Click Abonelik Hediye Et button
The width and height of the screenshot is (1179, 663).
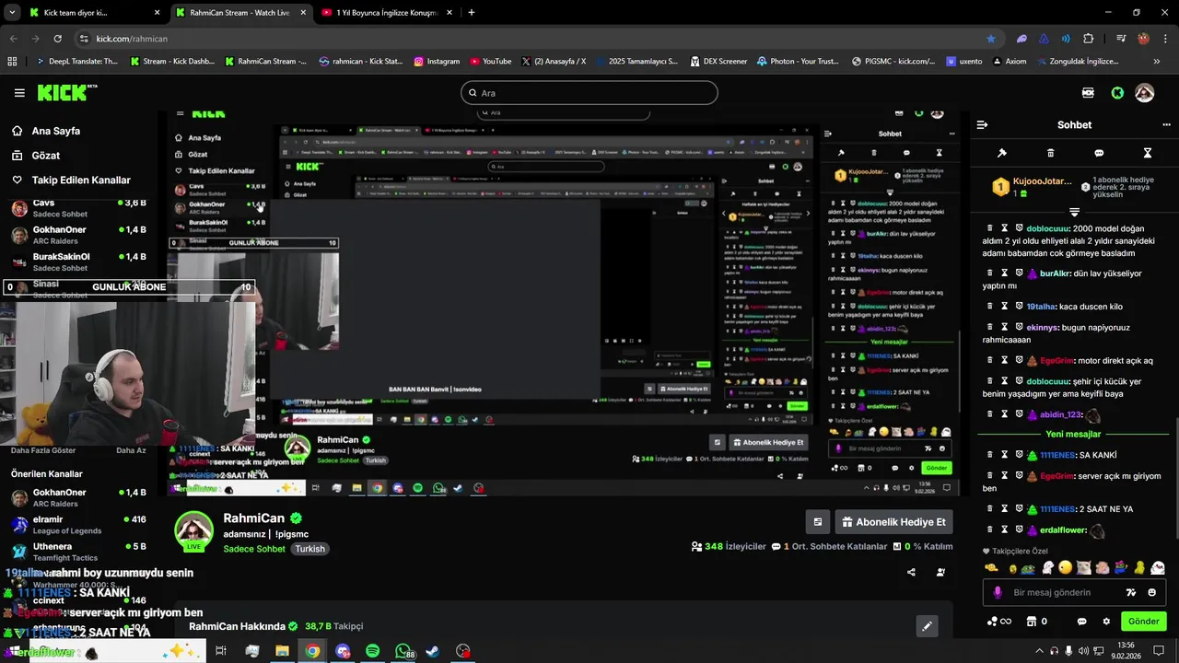893,522
